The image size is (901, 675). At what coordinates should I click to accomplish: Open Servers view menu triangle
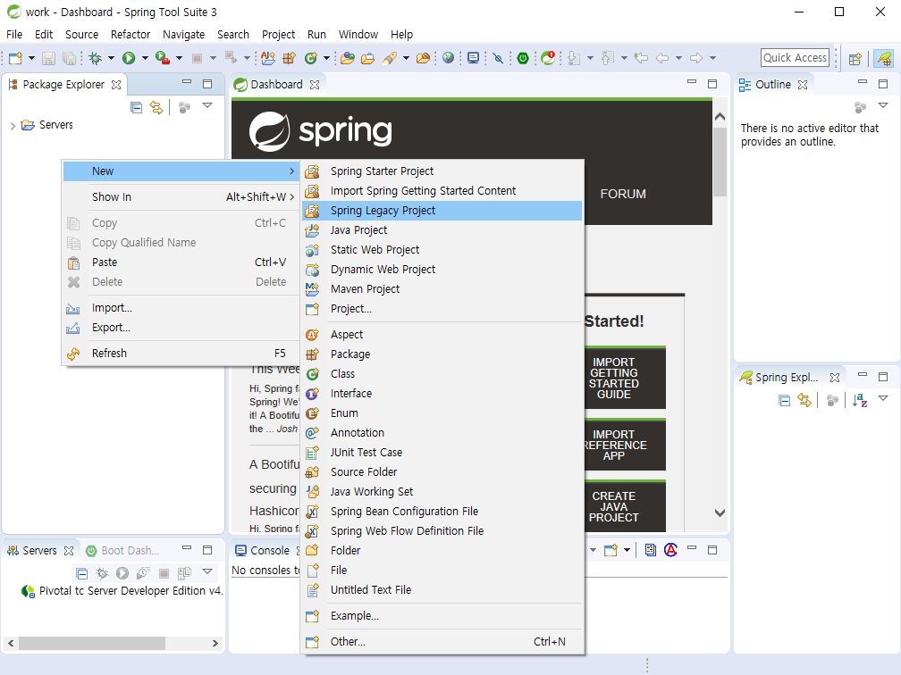pyautogui.click(x=207, y=571)
